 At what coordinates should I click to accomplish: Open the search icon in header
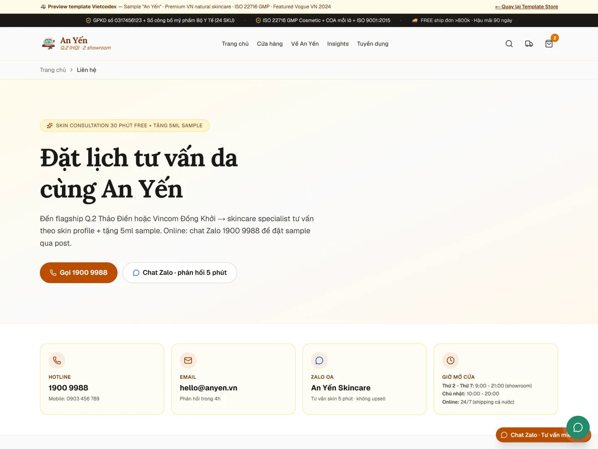[509, 44]
